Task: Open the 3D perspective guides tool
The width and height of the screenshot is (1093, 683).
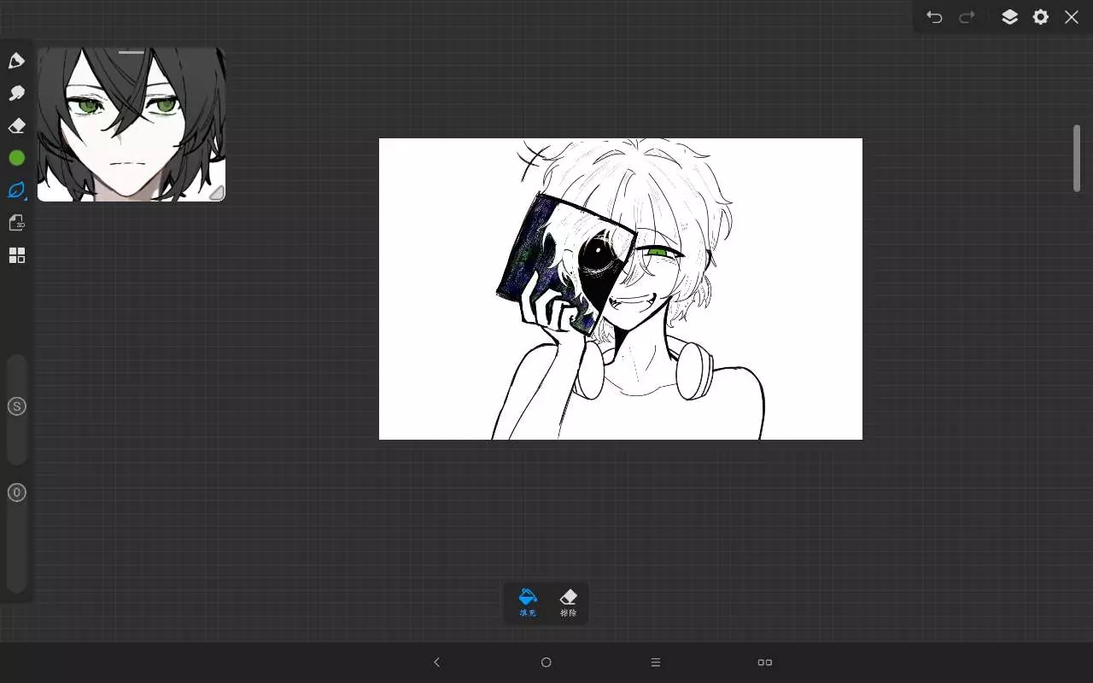Action: point(16,223)
